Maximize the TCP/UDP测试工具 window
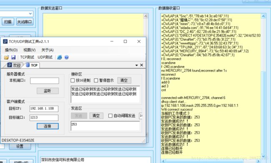Viewport: 271px width, 163px height. click(125, 41)
